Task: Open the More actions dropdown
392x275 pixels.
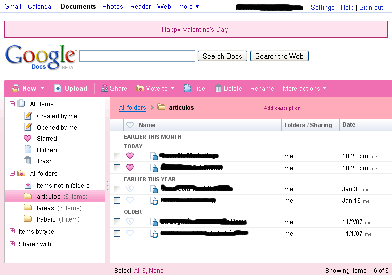Action: tap(325, 88)
